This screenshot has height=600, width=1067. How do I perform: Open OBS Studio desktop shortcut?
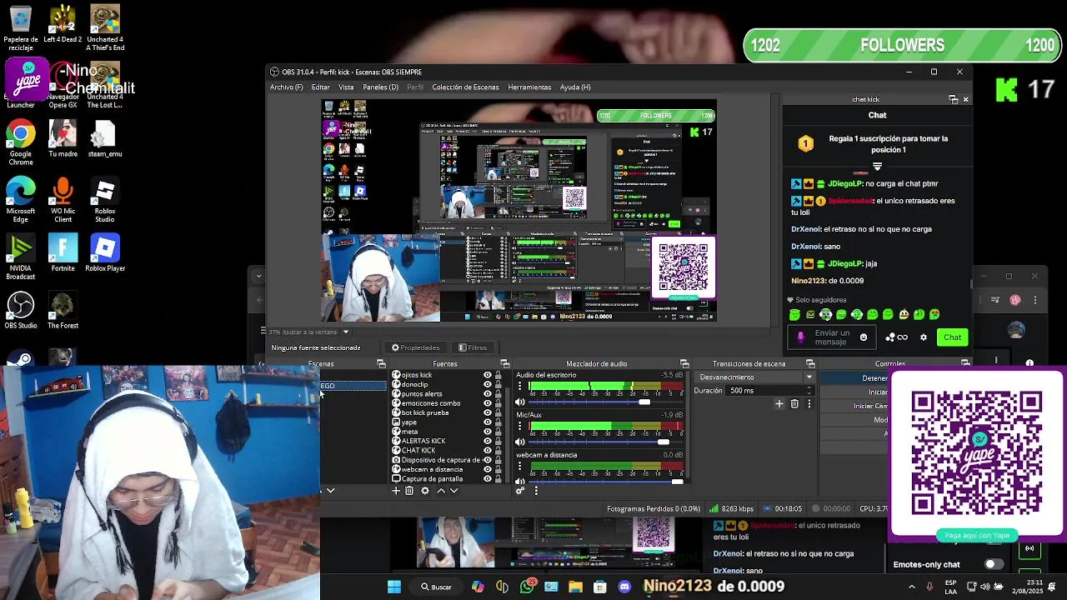click(x=21, y=310)
